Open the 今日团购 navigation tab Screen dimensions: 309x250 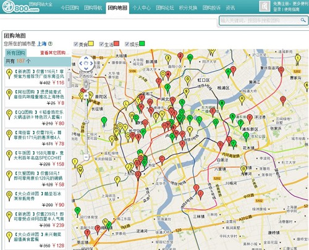tap(70, 8)
